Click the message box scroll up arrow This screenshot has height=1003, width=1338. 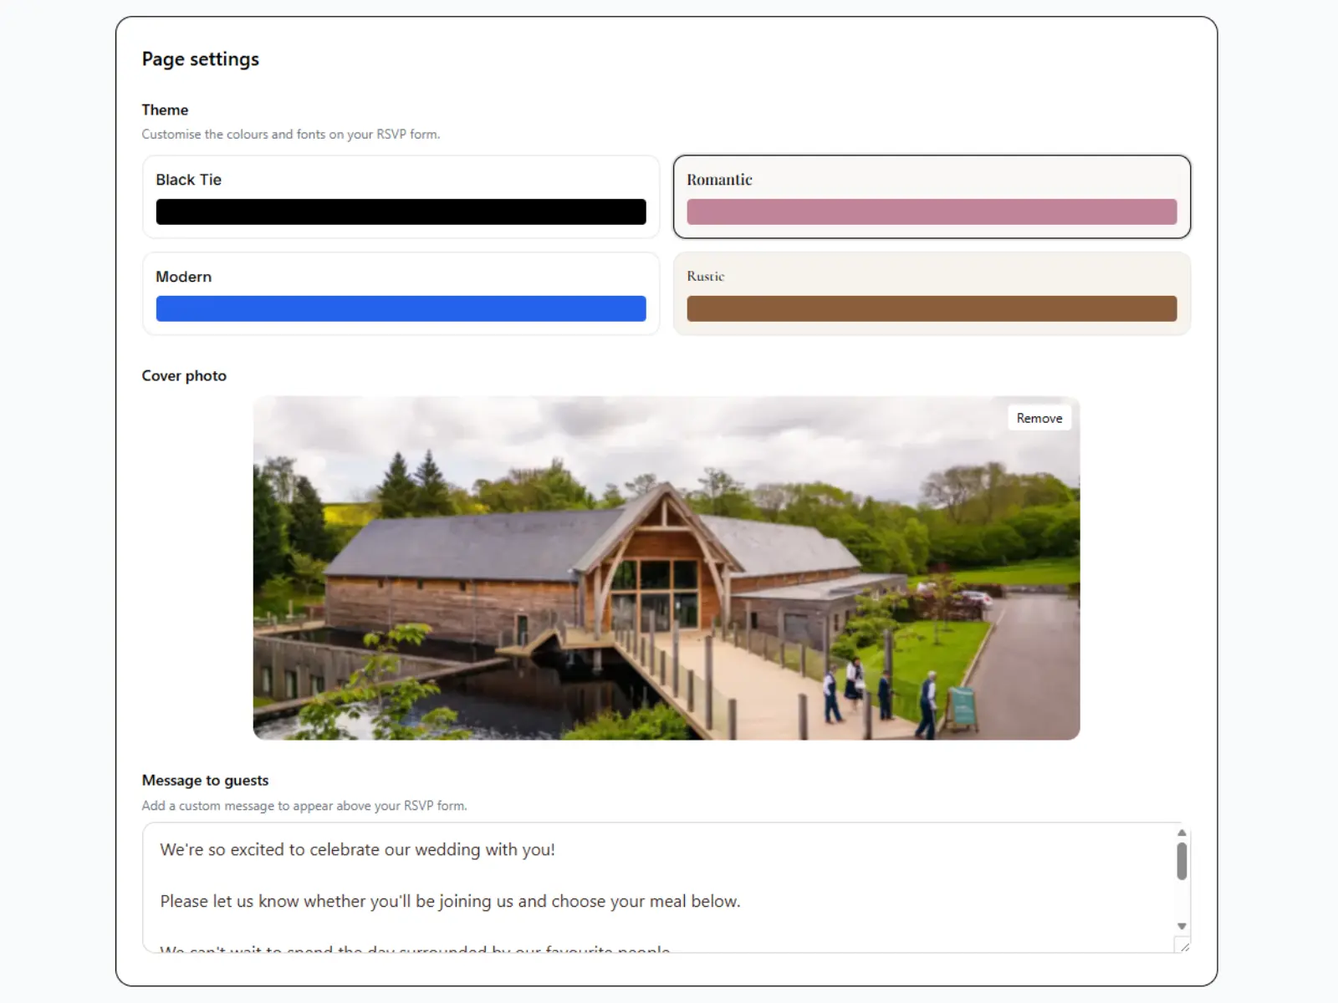(x=1182, y=832)
